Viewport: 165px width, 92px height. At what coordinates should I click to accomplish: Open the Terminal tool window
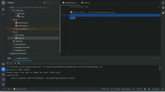pos(3,74)
